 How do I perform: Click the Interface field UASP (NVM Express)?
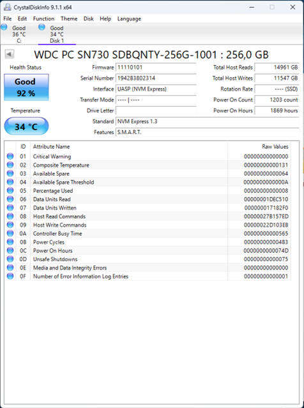156,89
